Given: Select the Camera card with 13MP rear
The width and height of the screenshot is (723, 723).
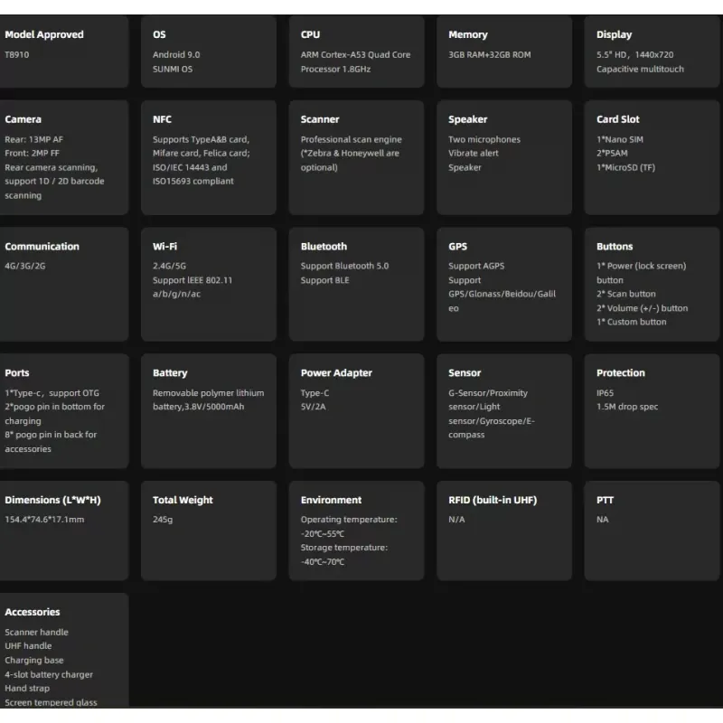Looking at the screenshot, I should 63,157.
